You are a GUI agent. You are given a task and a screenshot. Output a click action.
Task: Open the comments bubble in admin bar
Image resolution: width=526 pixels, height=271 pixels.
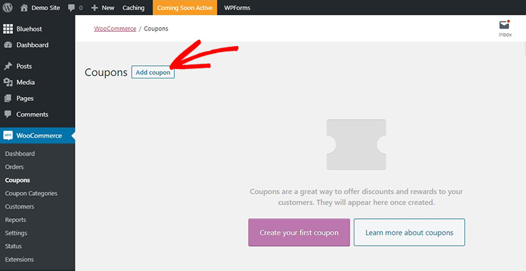point(71,7)
